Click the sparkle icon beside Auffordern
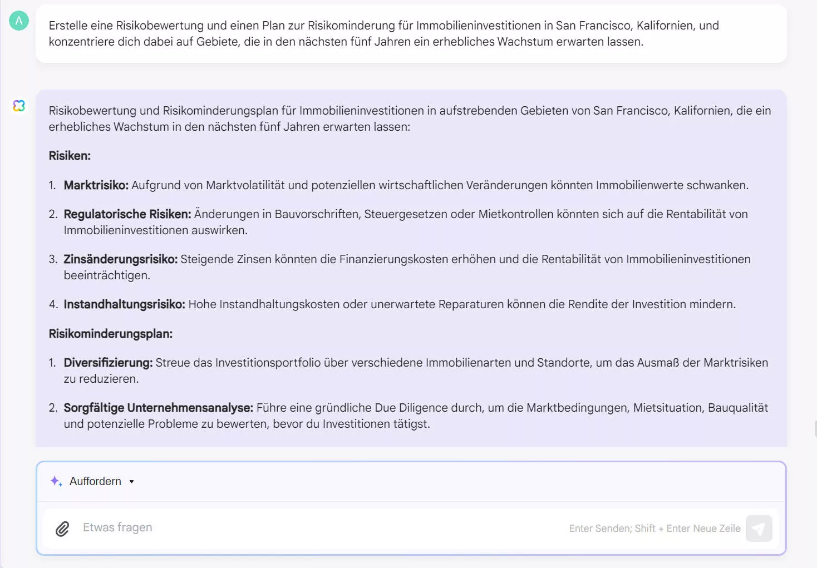817x568 pixels. pyautogui.click(x=56, y=481)
